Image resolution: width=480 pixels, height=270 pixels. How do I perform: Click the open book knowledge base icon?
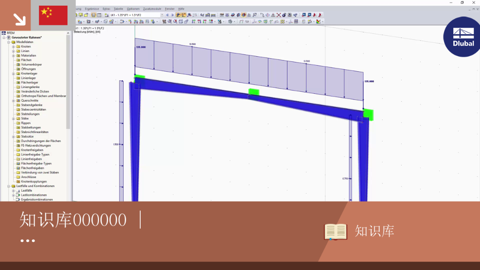pyautogui.click(x=336, y=232)
